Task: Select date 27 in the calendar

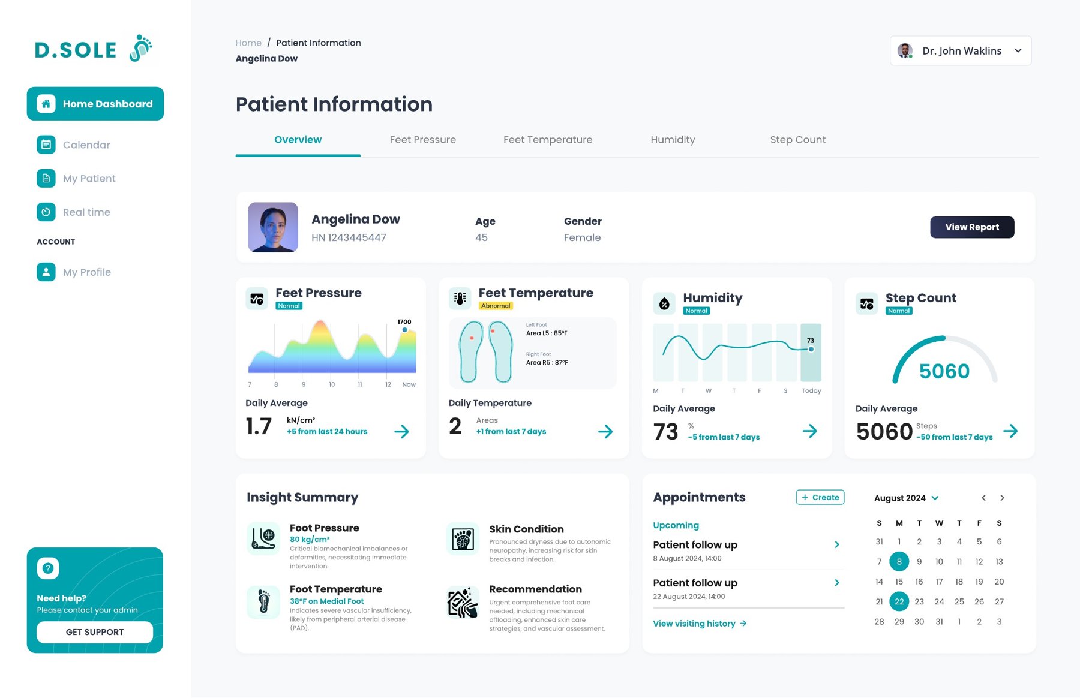Action: click(999, 601)
